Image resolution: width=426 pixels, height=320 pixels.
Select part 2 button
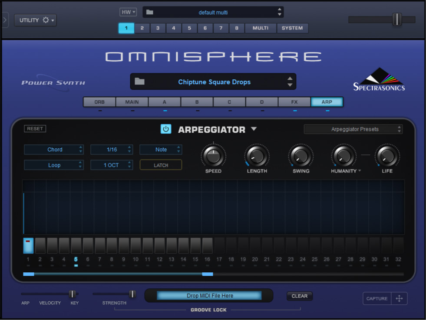[142, 28]
